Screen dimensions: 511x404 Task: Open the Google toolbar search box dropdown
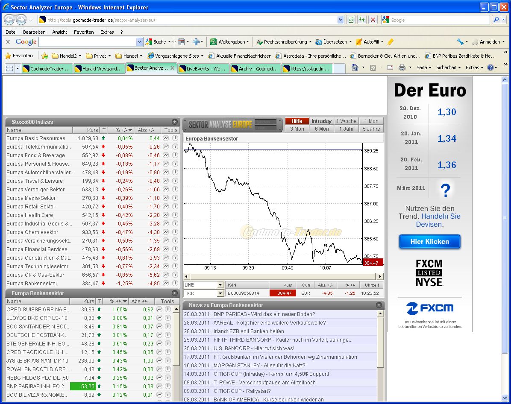139,42
